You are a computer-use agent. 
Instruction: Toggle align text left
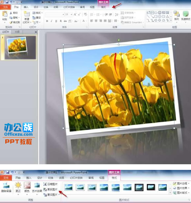(x=92, y=21)
